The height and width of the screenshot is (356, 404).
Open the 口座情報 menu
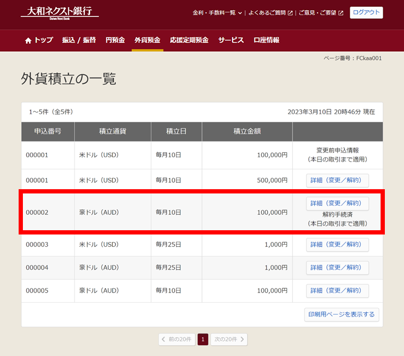(267, 40)
